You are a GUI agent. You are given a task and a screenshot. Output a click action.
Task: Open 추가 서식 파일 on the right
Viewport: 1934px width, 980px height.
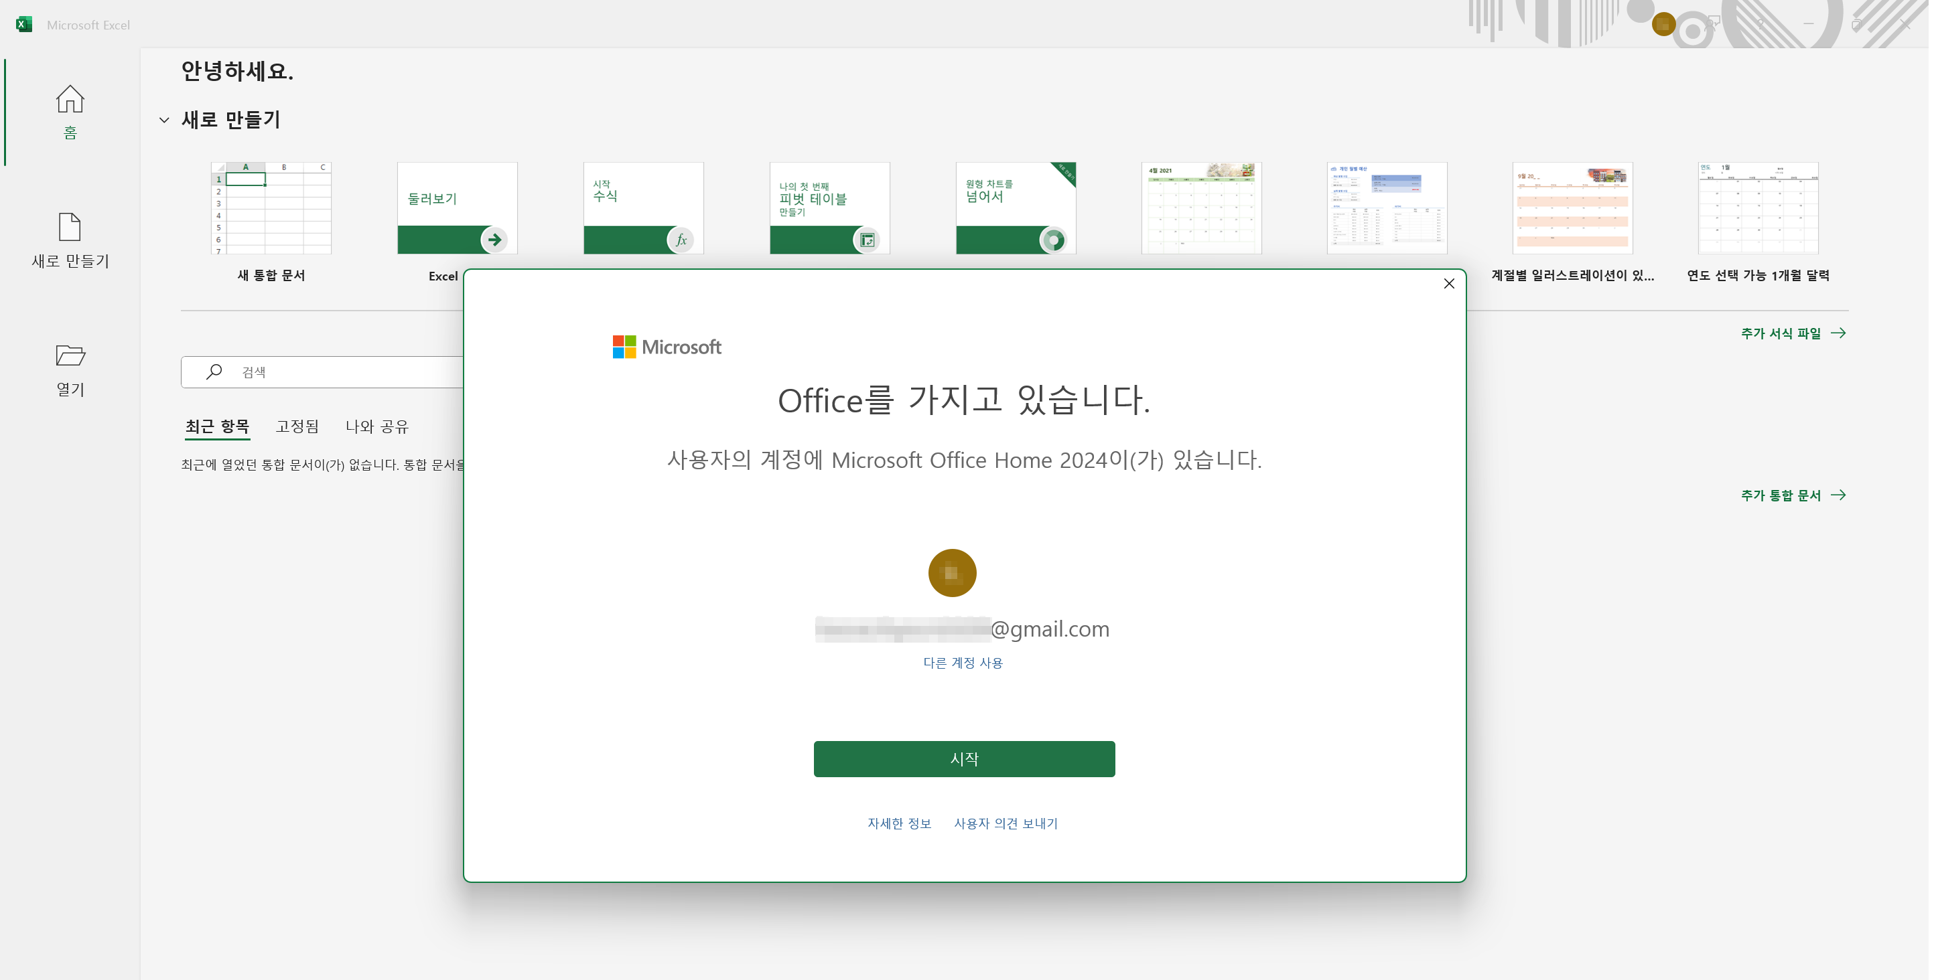tap(1783, 333)
